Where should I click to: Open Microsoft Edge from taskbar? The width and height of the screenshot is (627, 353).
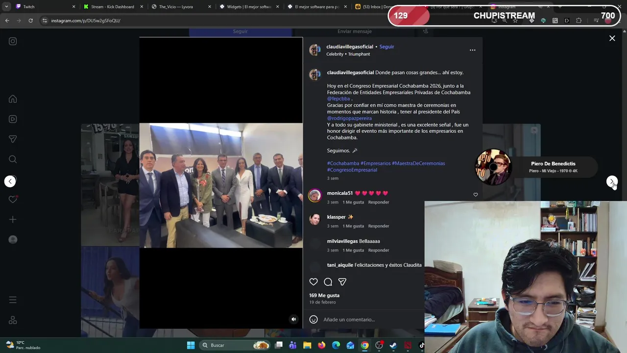336,345
